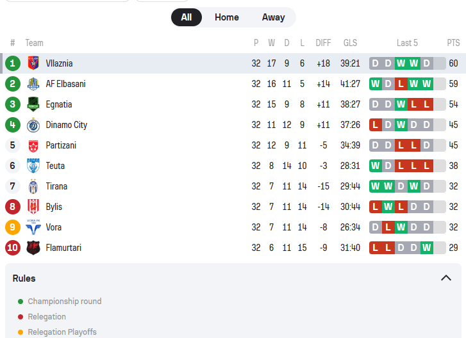Click the Flamurtari club logo

tap(33, 248)
